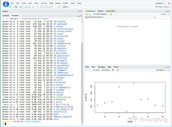Click the load workspace icon in Environment
172x127 pixels.
pyautogui.click(x=87, y=14)
